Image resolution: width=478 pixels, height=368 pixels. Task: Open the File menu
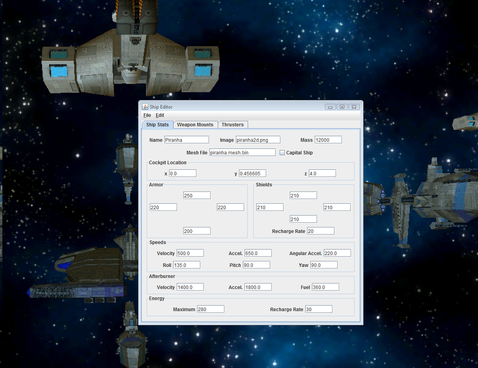tap(147, 115)
